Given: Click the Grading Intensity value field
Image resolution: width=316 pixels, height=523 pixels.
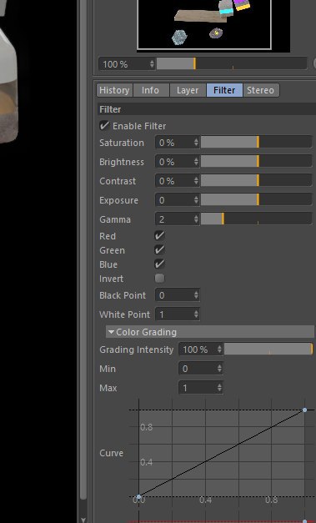Looking at the screenshot, I should tap(201, 350).
